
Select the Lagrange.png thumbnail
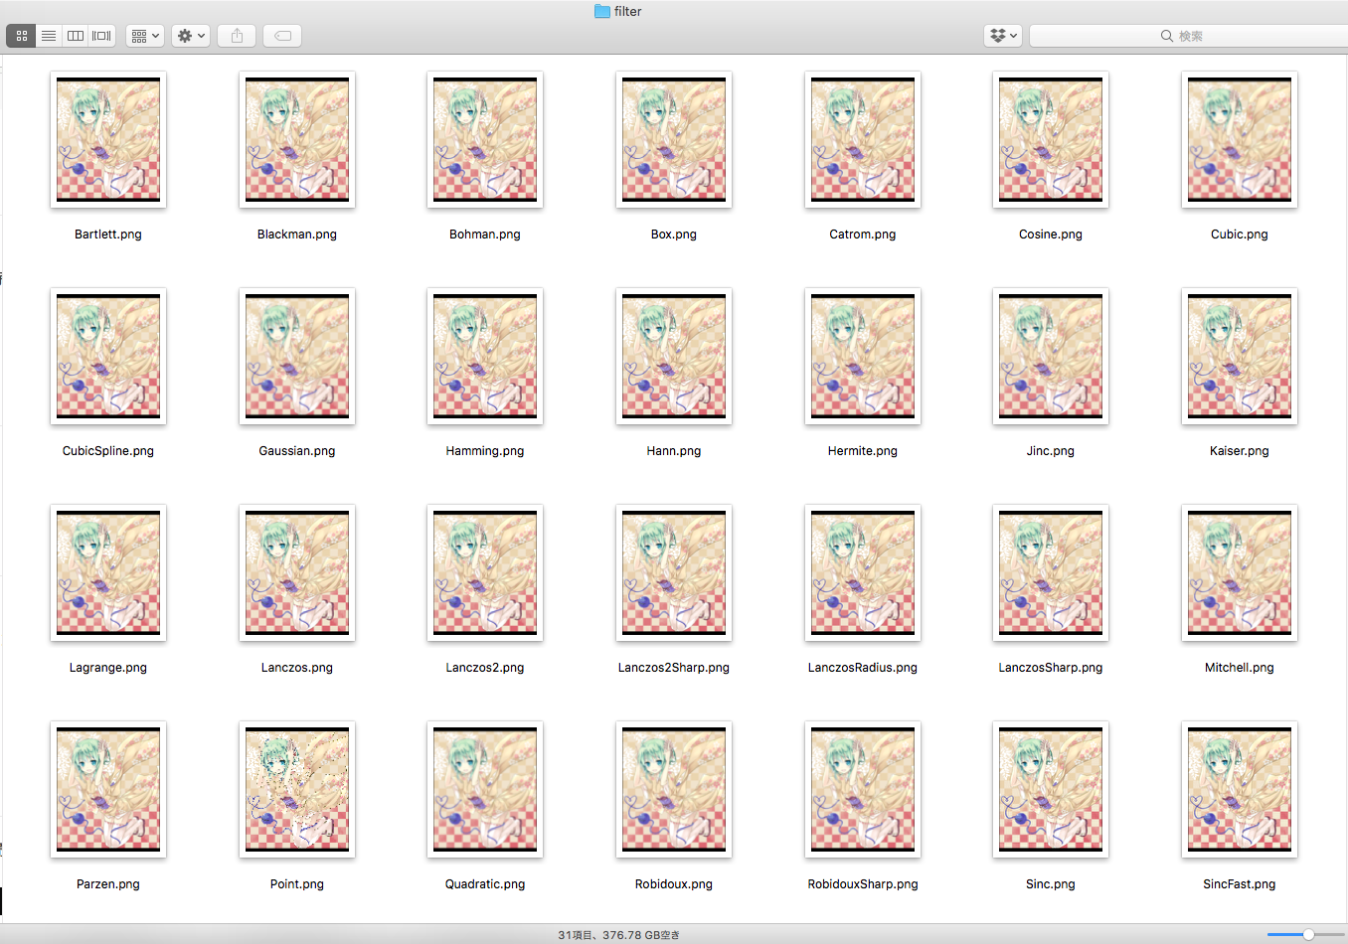pyautogui.click(x=108, y=572)
